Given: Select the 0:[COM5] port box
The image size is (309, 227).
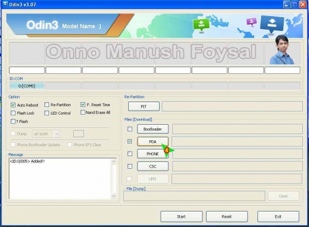Looking at the screenshot, I should click(27, 86).
